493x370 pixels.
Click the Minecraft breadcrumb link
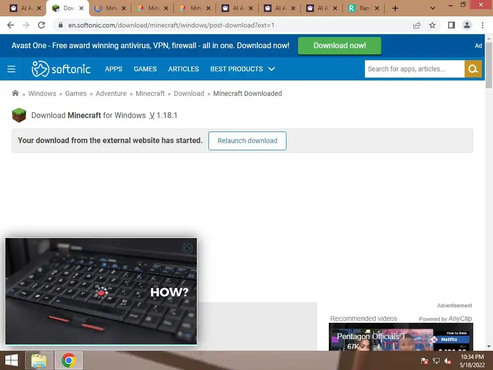[x=150, y=93]
